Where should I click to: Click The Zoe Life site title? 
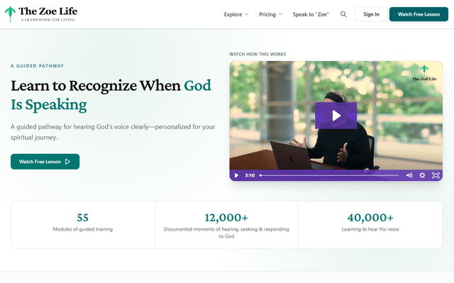tap(48, 11)
